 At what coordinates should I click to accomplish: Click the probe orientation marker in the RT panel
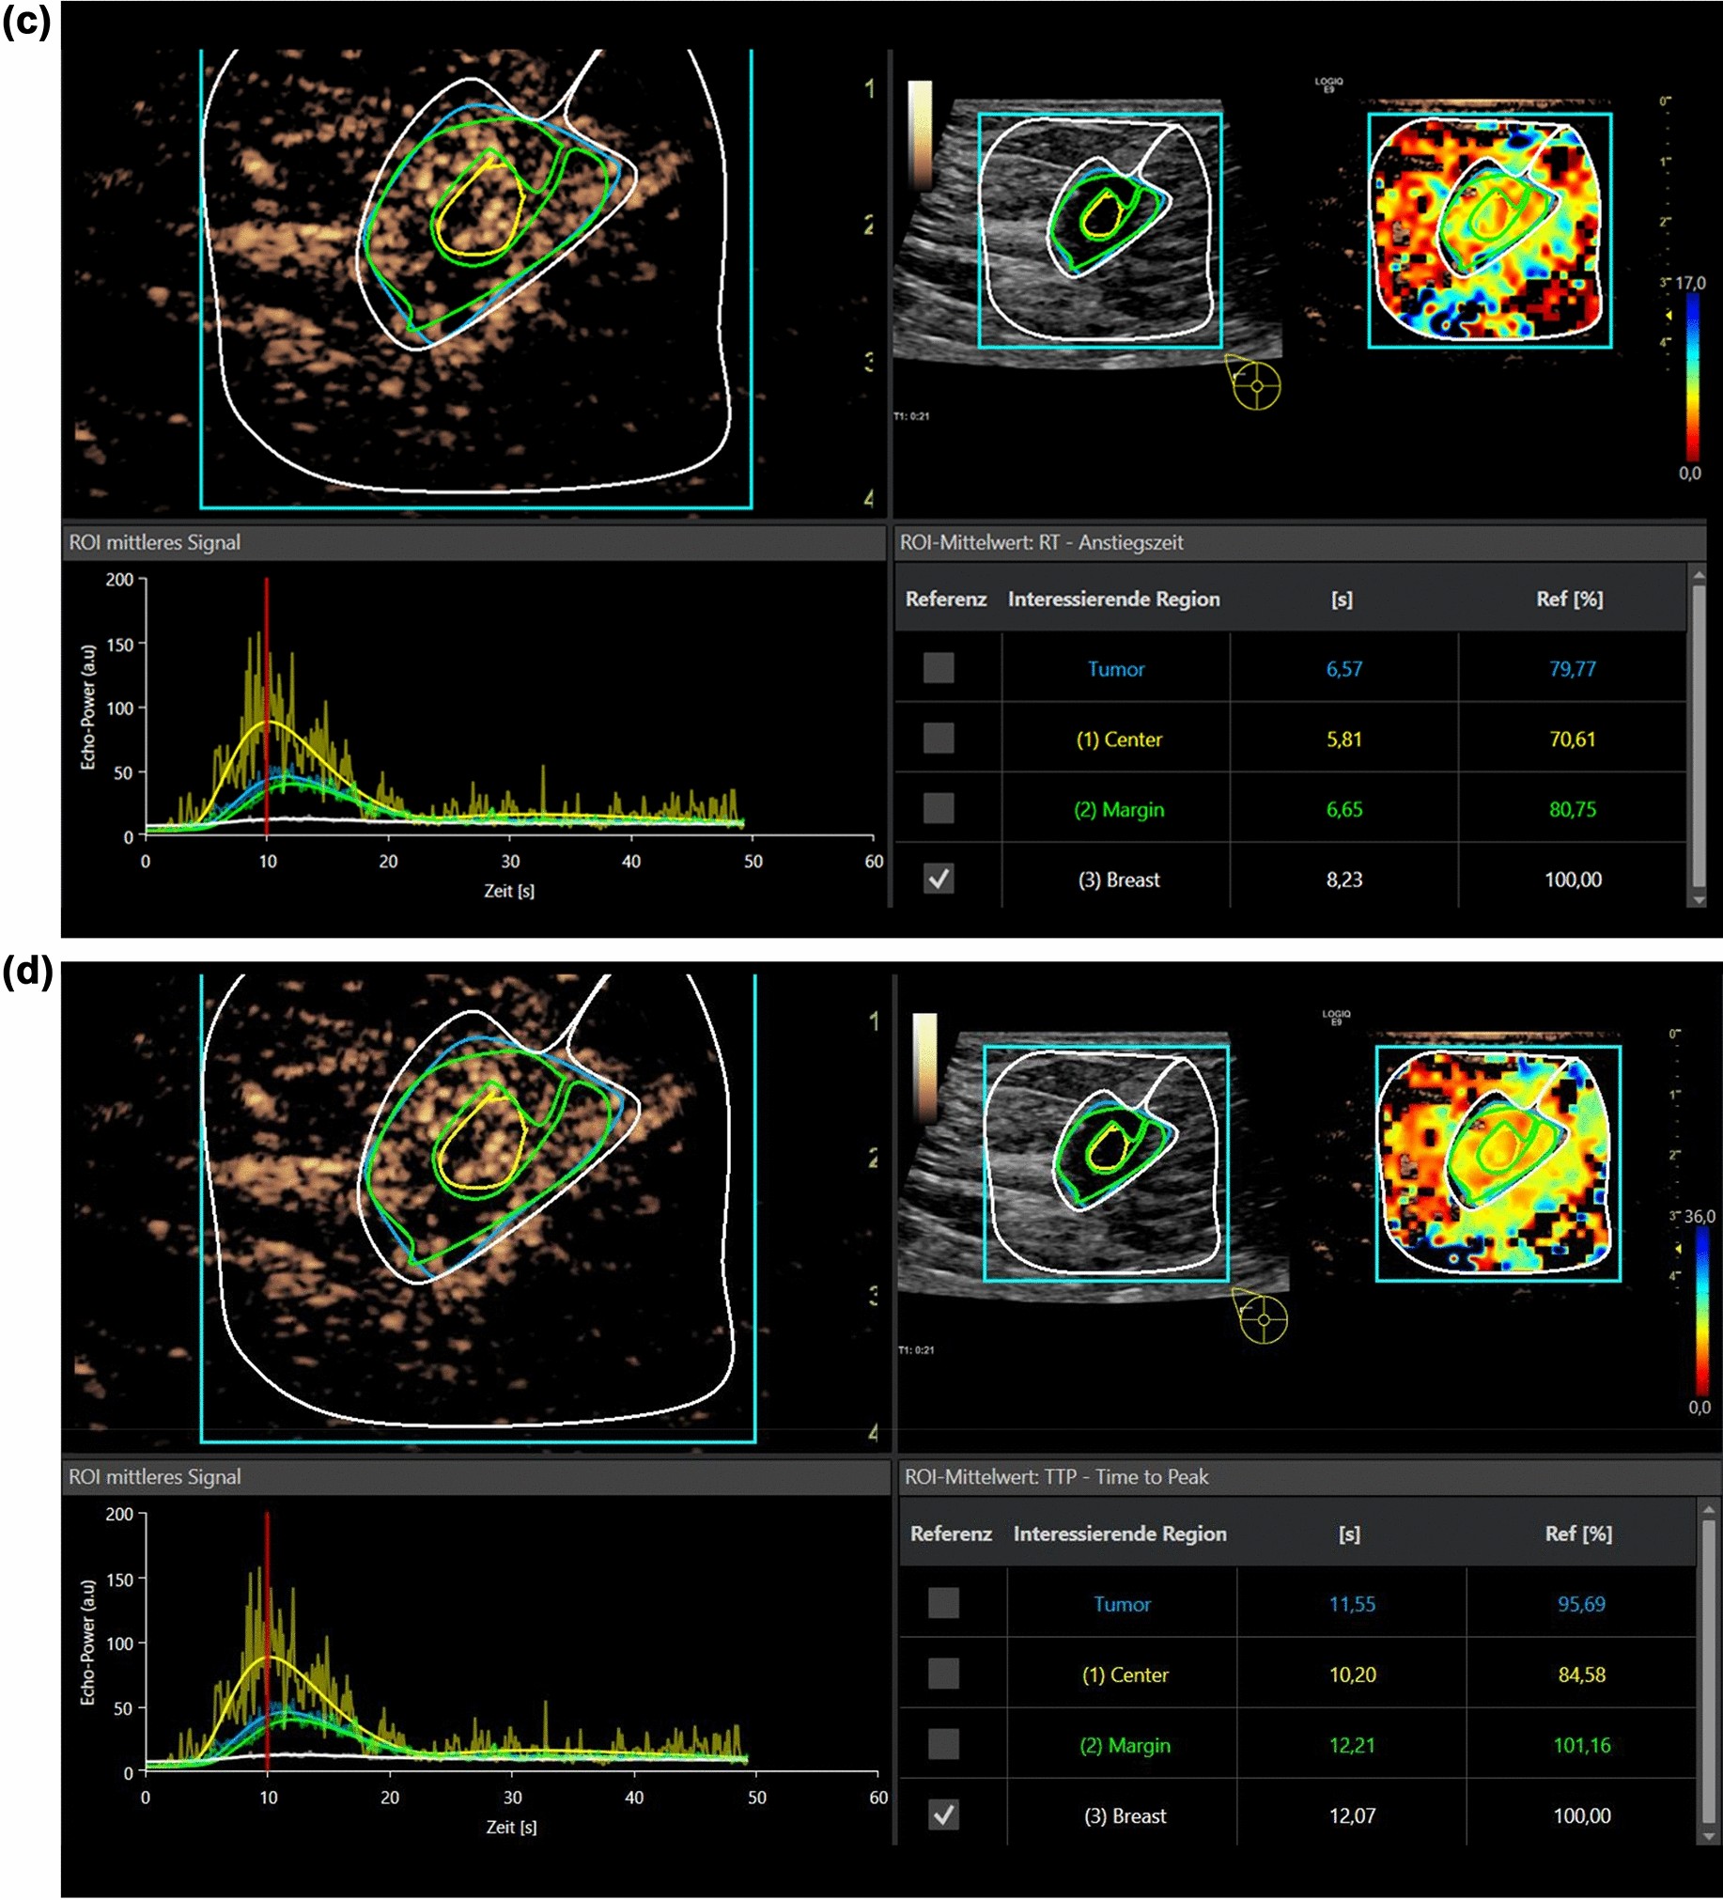(1255, 383)
